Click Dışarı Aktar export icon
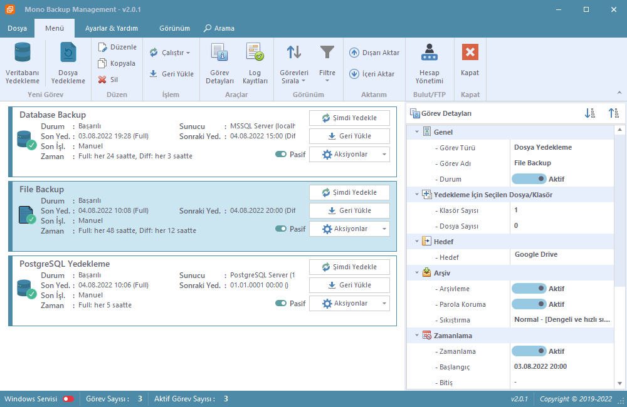 click(x=354, y=53)
